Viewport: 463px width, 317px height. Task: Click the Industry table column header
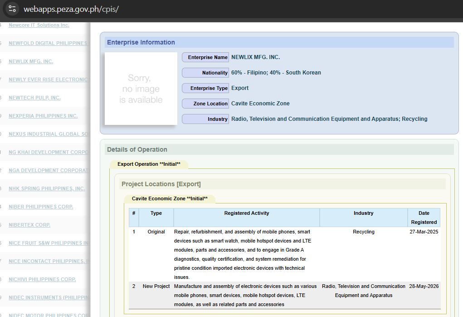[364, 218]
